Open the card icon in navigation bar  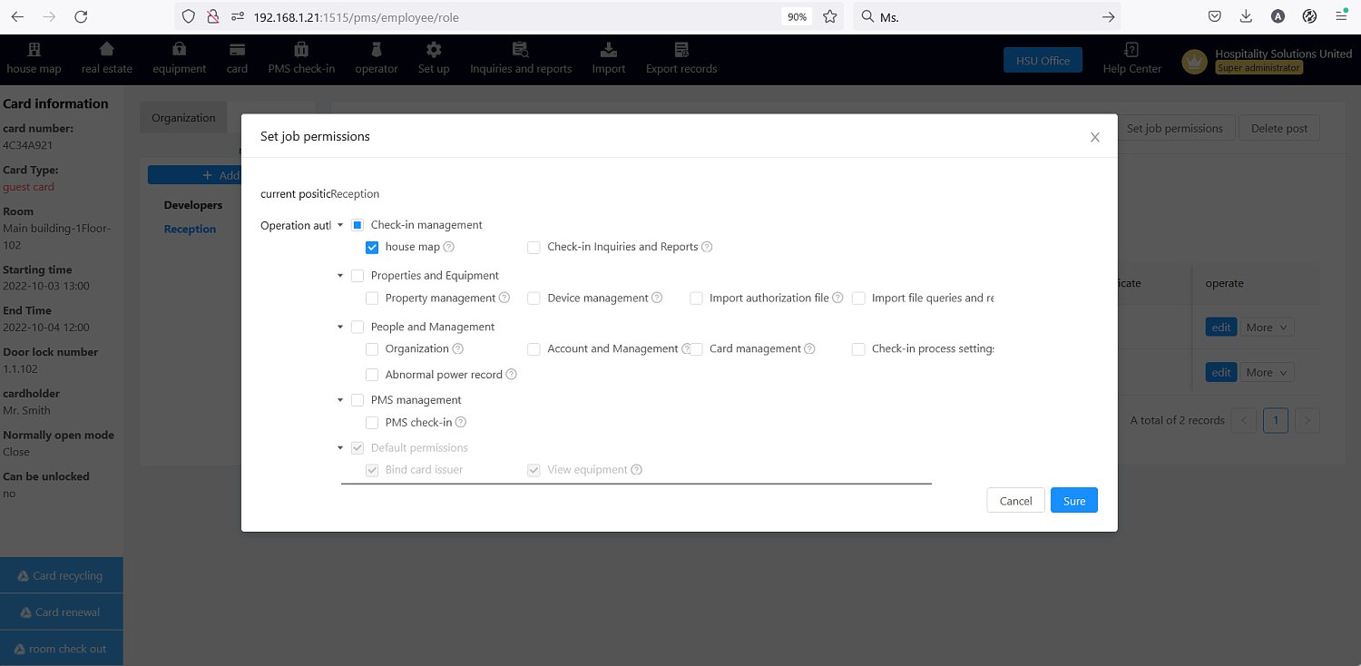(x=237, y=50)
